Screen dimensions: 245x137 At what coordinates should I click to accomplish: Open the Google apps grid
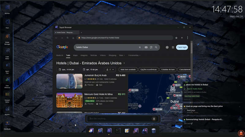tap(173, 47)
